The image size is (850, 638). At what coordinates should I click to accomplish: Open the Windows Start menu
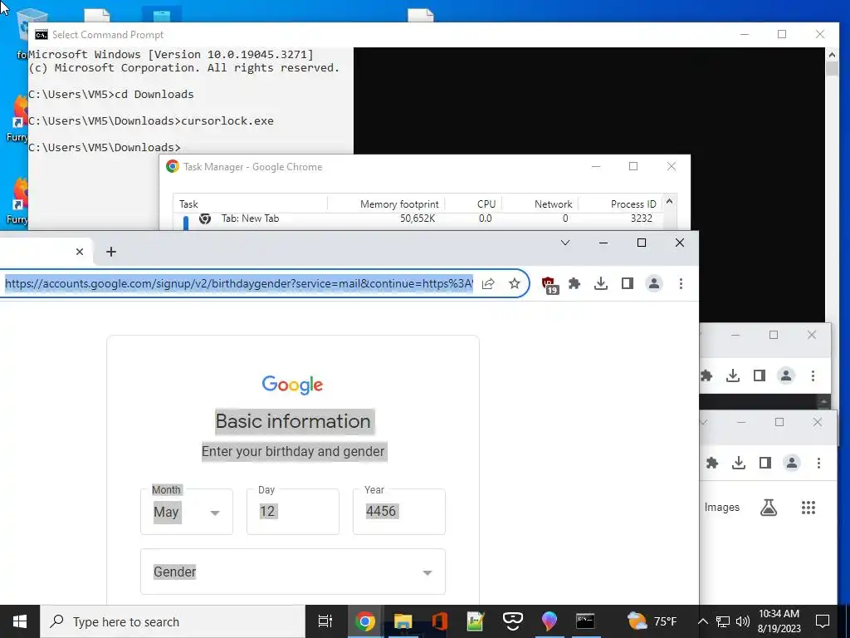click(20, 621)
